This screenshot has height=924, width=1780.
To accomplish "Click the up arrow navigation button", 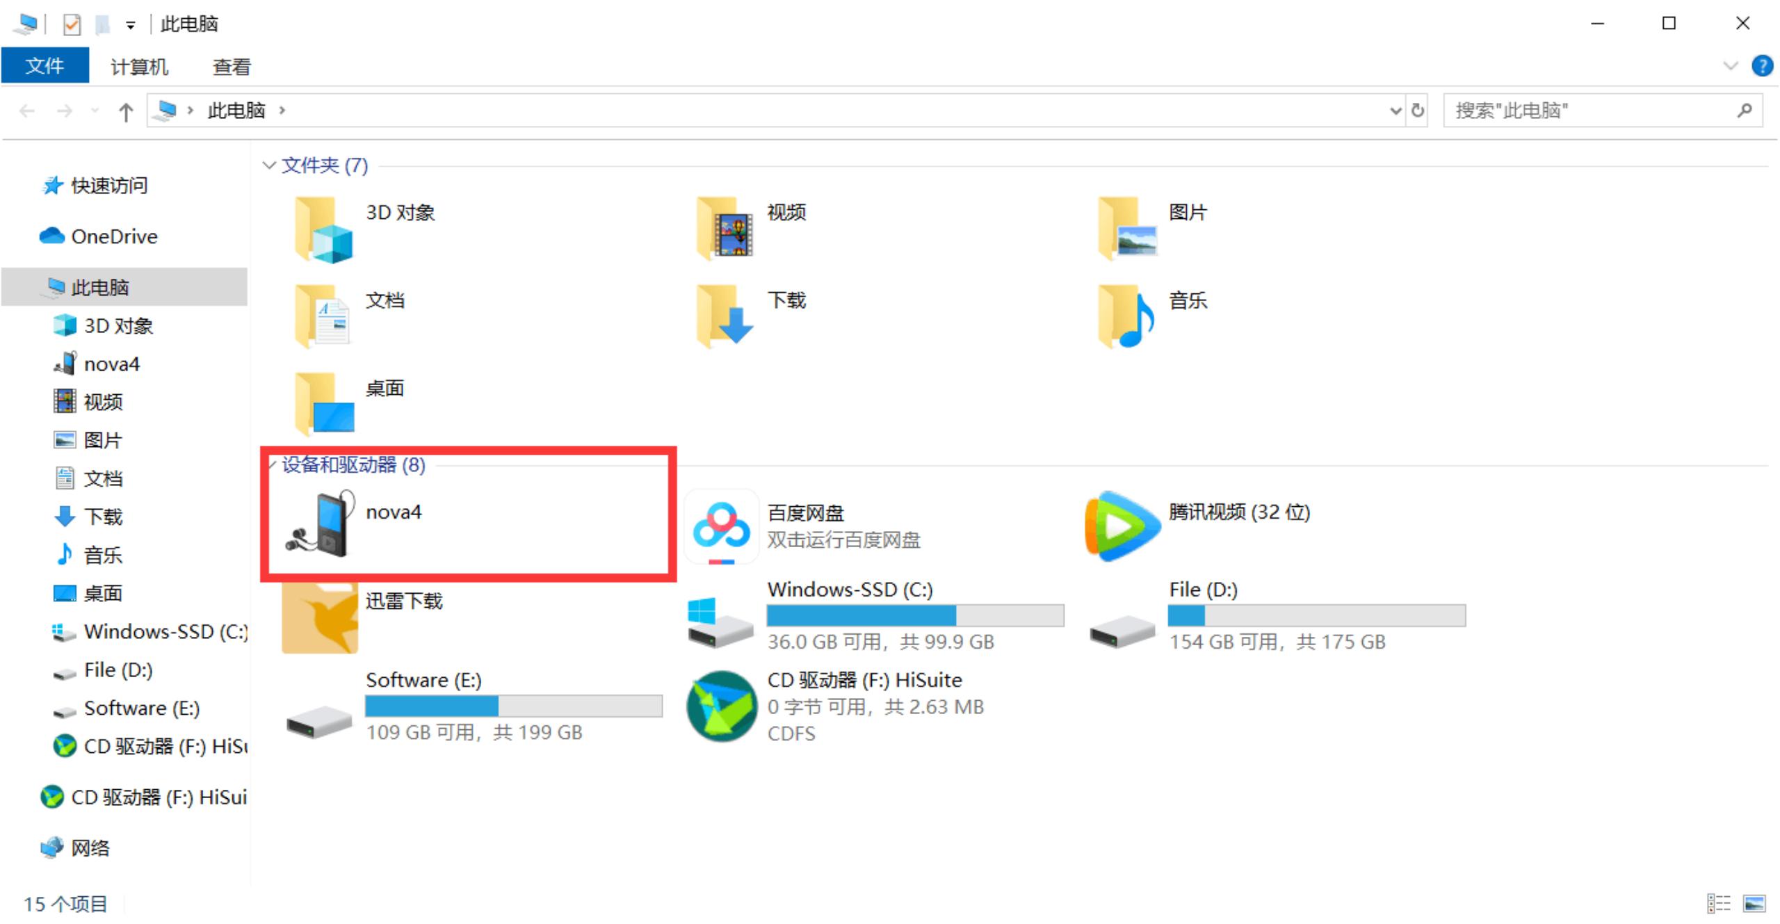I will tap(126, 111).
